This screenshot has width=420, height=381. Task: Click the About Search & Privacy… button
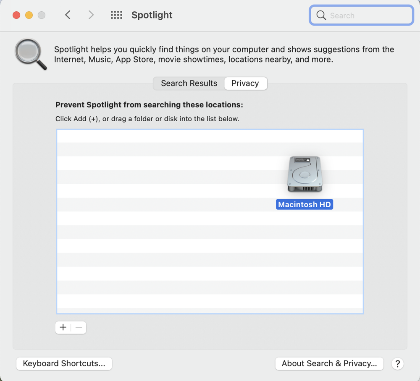[x=329, y=363]
